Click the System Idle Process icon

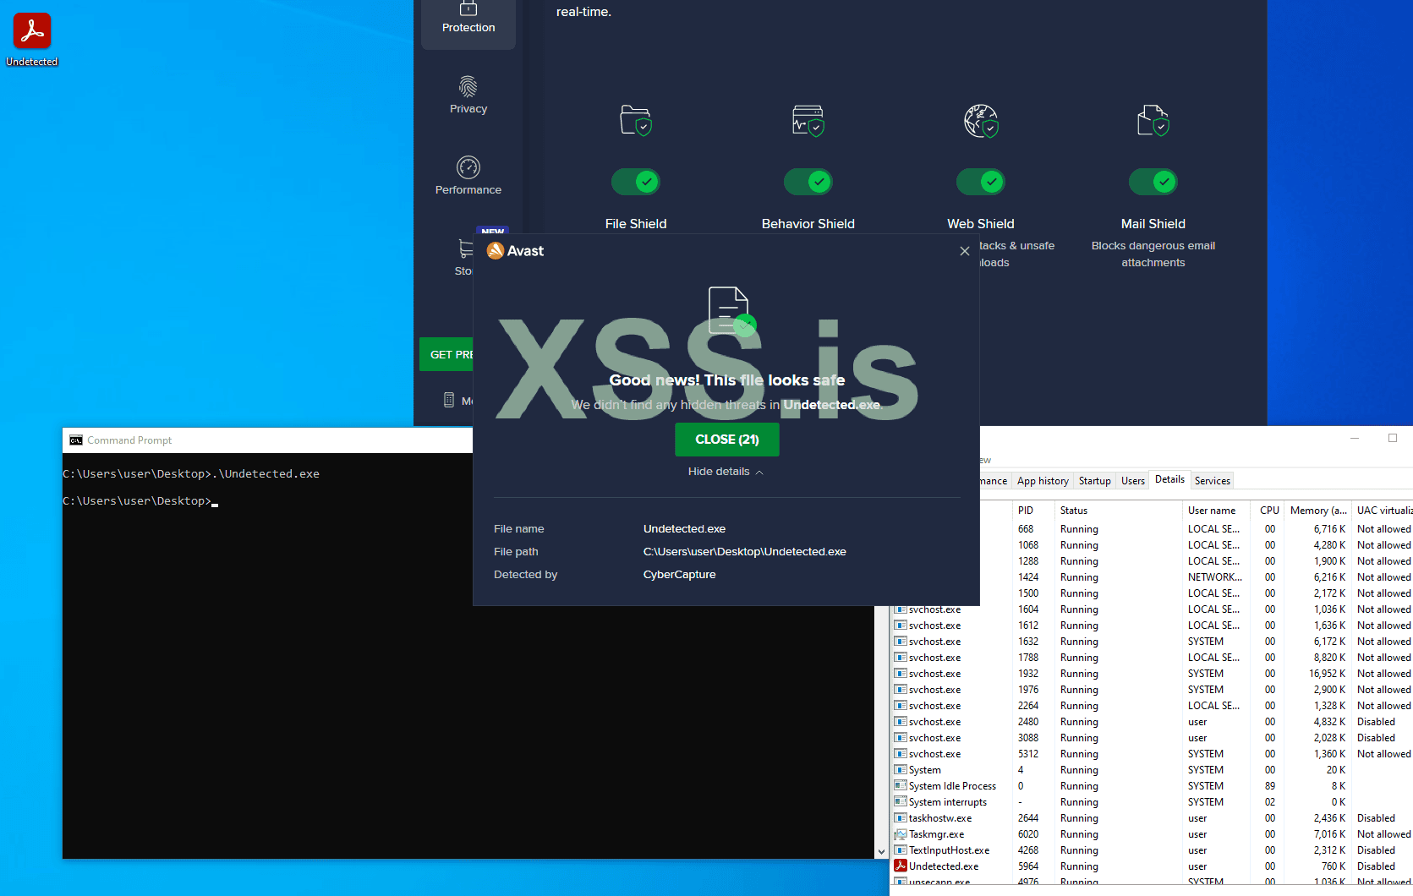click(x=901, y=786)
